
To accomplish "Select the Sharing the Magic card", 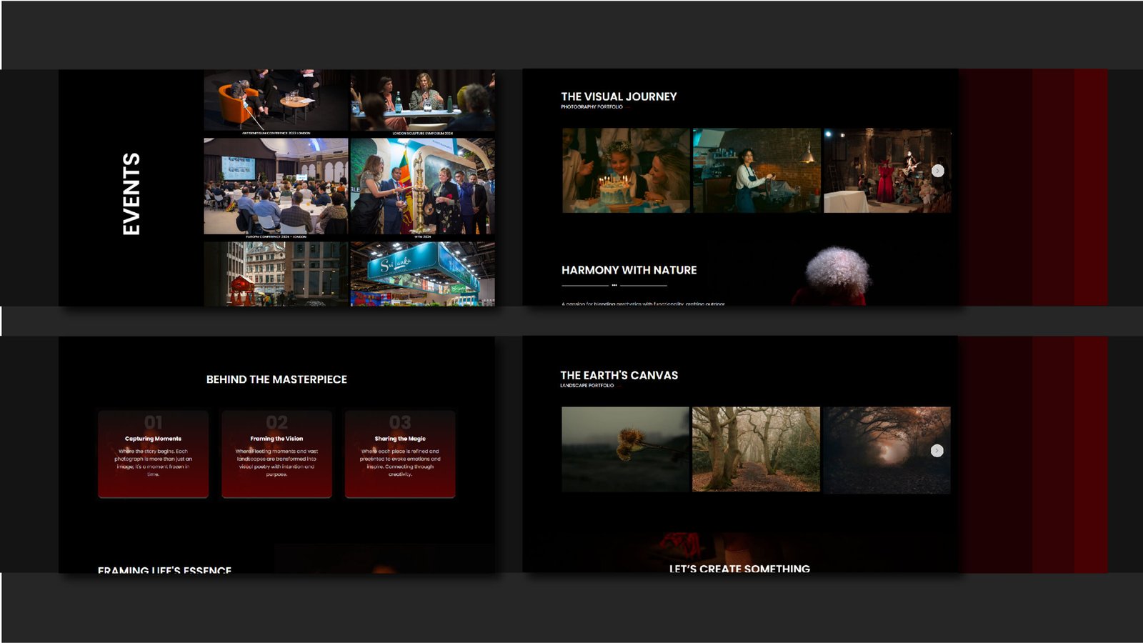I will 400,454.
